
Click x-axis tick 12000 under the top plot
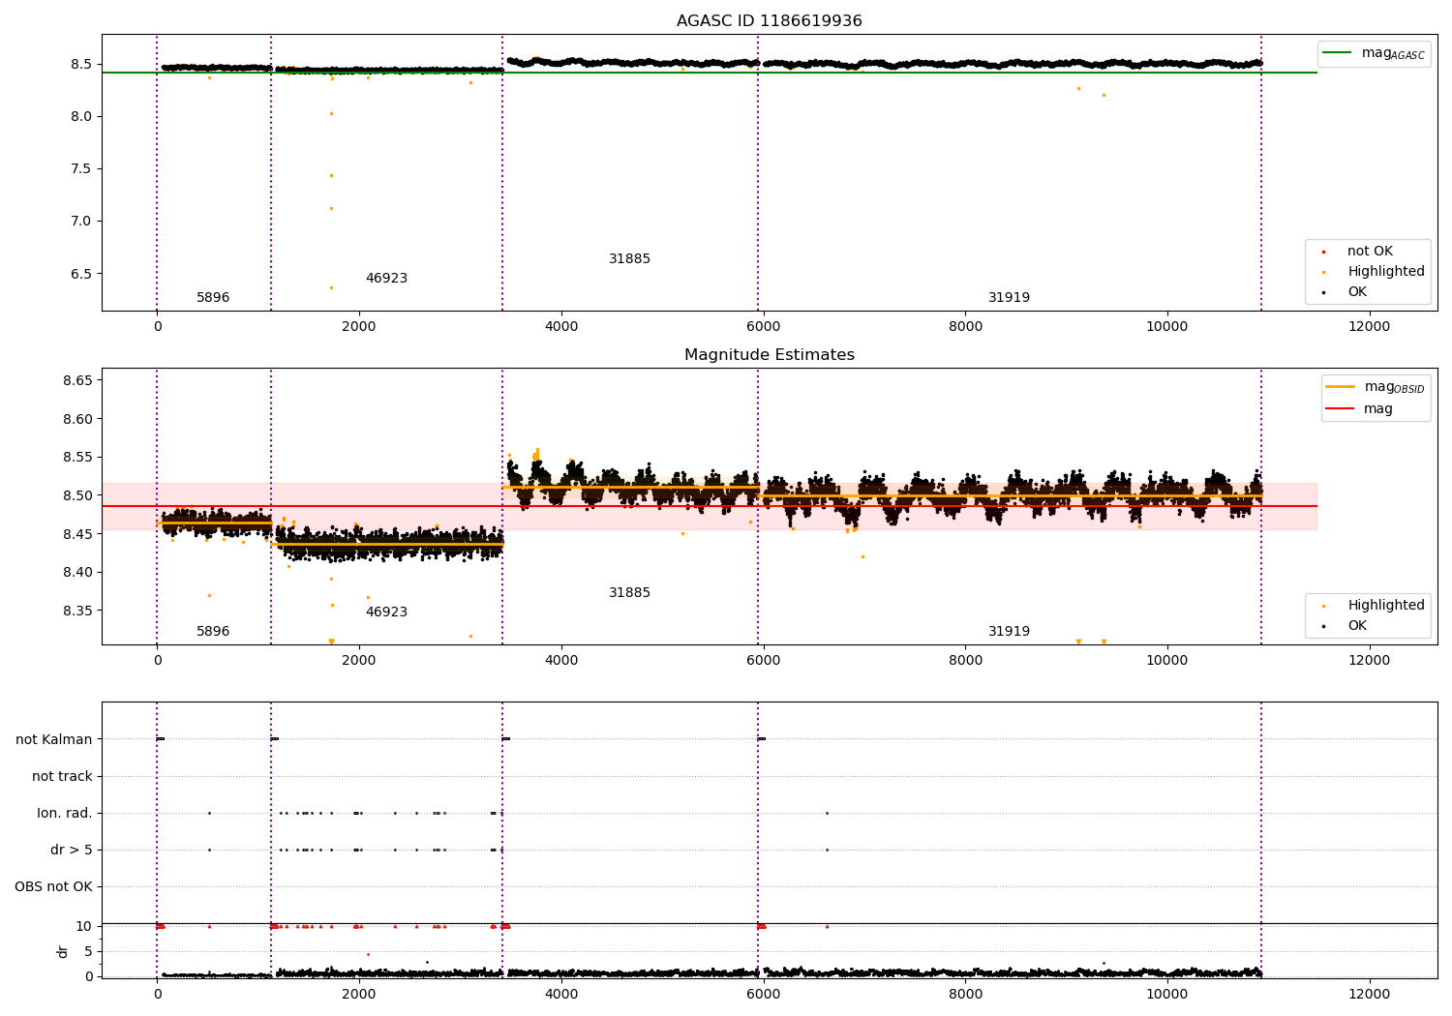pyautogui.click(x=1369, y=327)
